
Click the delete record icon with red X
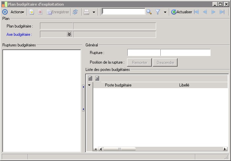tap(40, 12)
